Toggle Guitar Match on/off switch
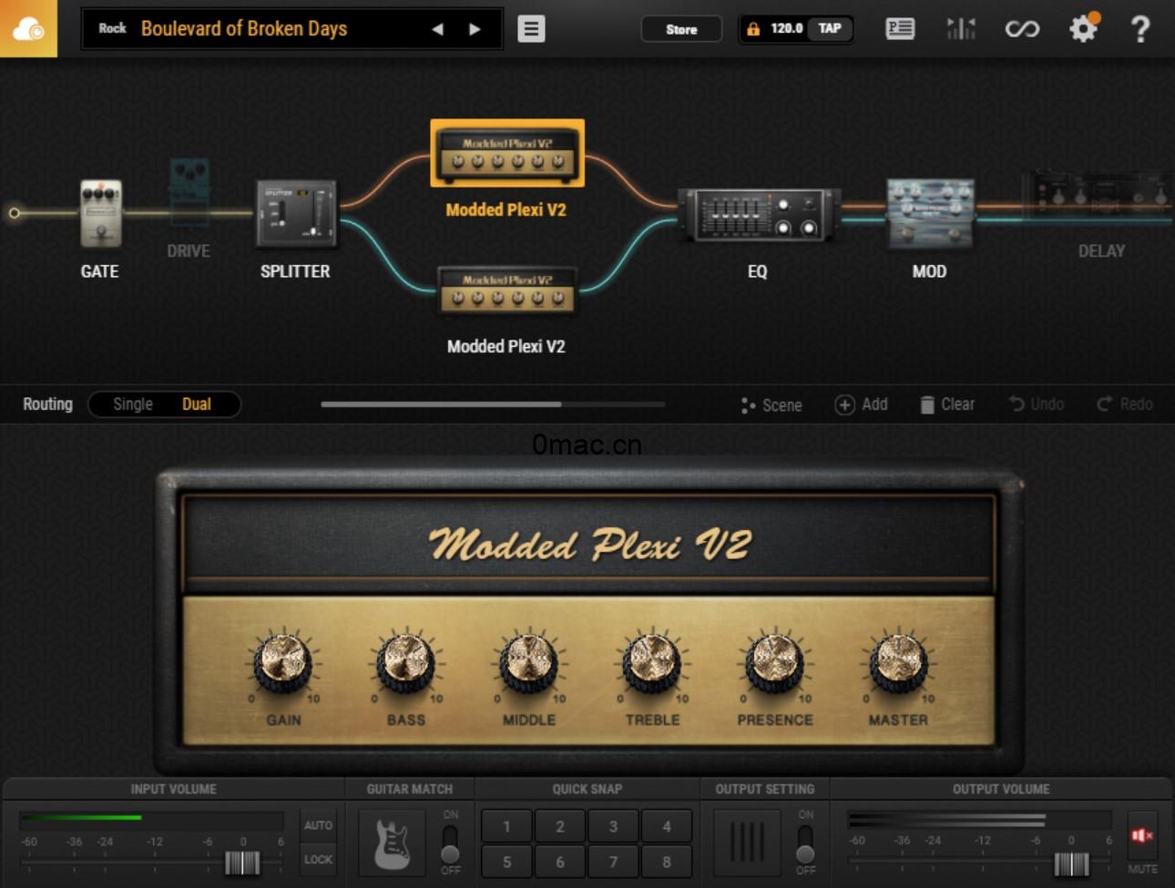1175x888 pixels. pos(450,842)
